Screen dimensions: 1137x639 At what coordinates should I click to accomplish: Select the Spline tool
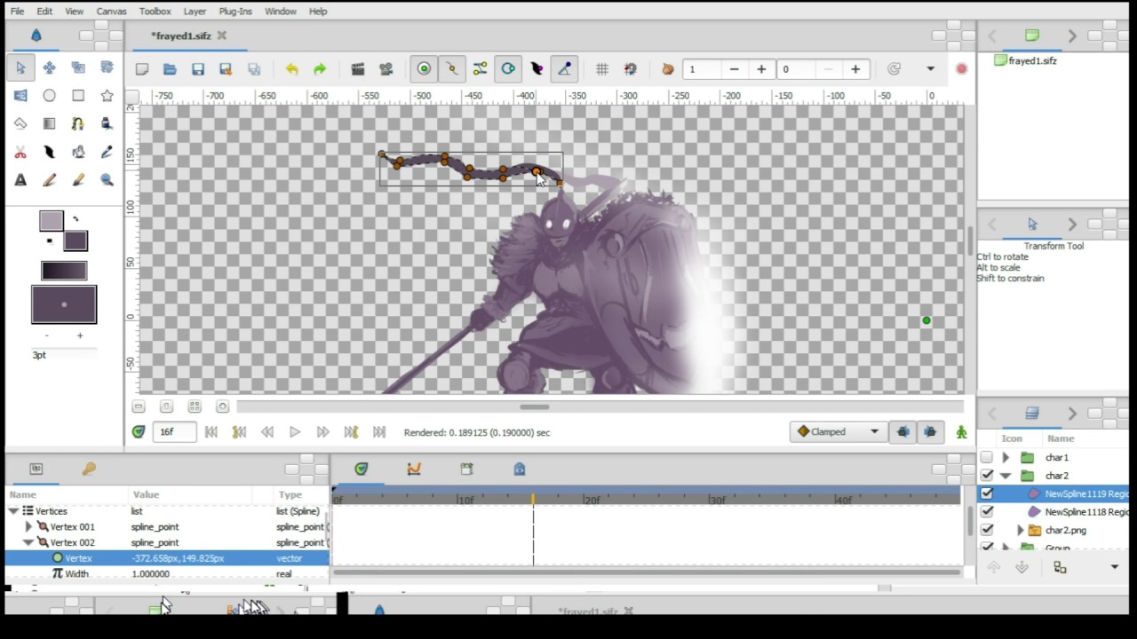pyautogui.click(x=78, y=123)
